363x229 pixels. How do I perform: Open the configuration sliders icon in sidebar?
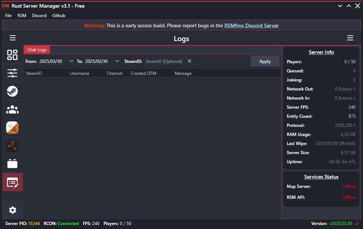click(x=12, y=73)
